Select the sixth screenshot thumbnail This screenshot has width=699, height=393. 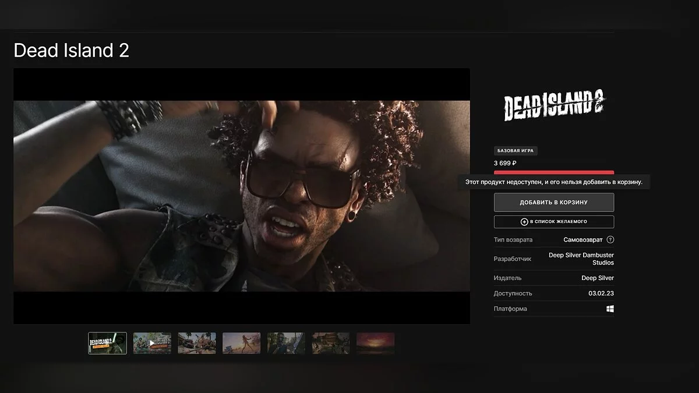(331, 344)
